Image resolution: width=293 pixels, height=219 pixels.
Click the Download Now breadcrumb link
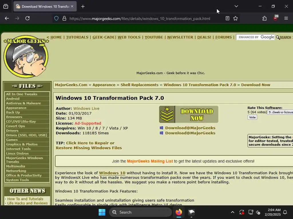tap(256, 85)
